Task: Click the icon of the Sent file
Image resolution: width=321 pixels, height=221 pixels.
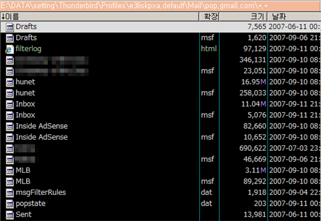Action: (10, 215)
